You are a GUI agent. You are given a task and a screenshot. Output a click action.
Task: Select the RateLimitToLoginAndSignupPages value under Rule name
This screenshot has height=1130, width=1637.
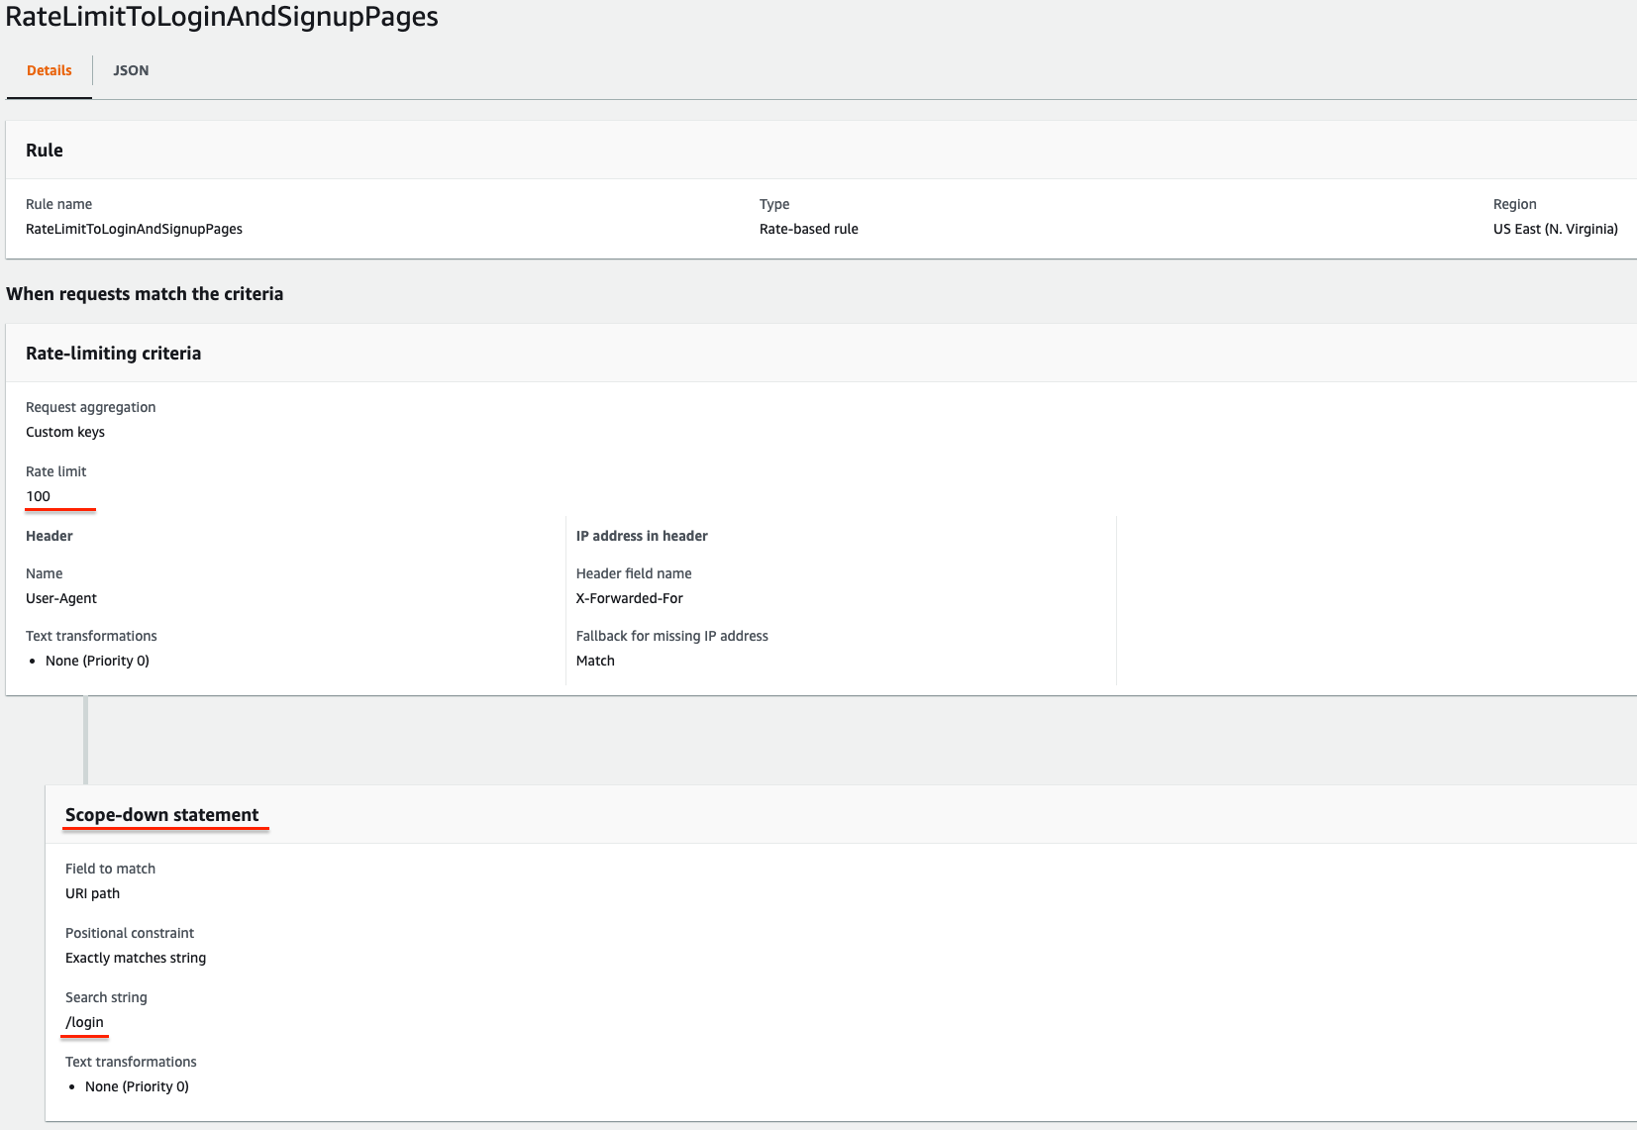(134, 229)
